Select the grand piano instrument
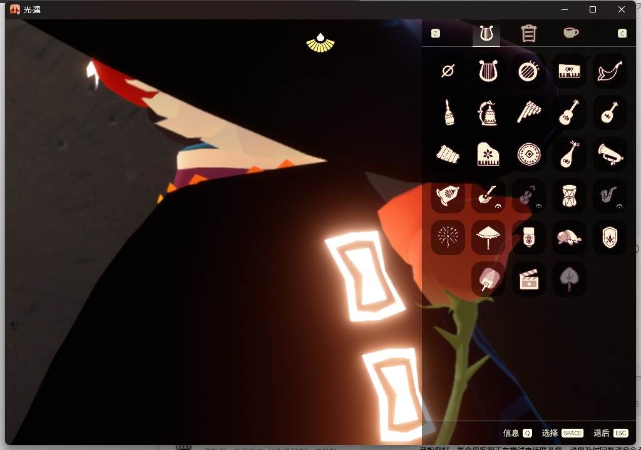 pyautogui.click(x=488, y=154)
